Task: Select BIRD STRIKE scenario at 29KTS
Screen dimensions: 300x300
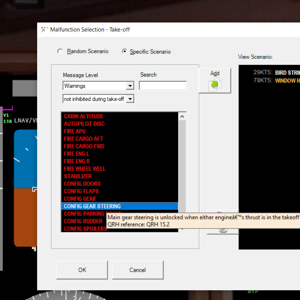Action: point(287,72)
